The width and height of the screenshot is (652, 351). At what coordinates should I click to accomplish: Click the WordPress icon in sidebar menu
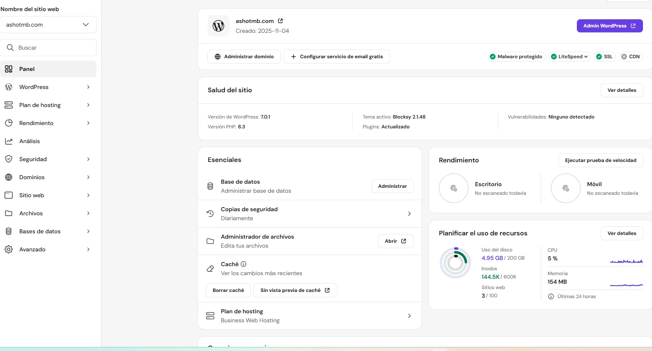9,87
